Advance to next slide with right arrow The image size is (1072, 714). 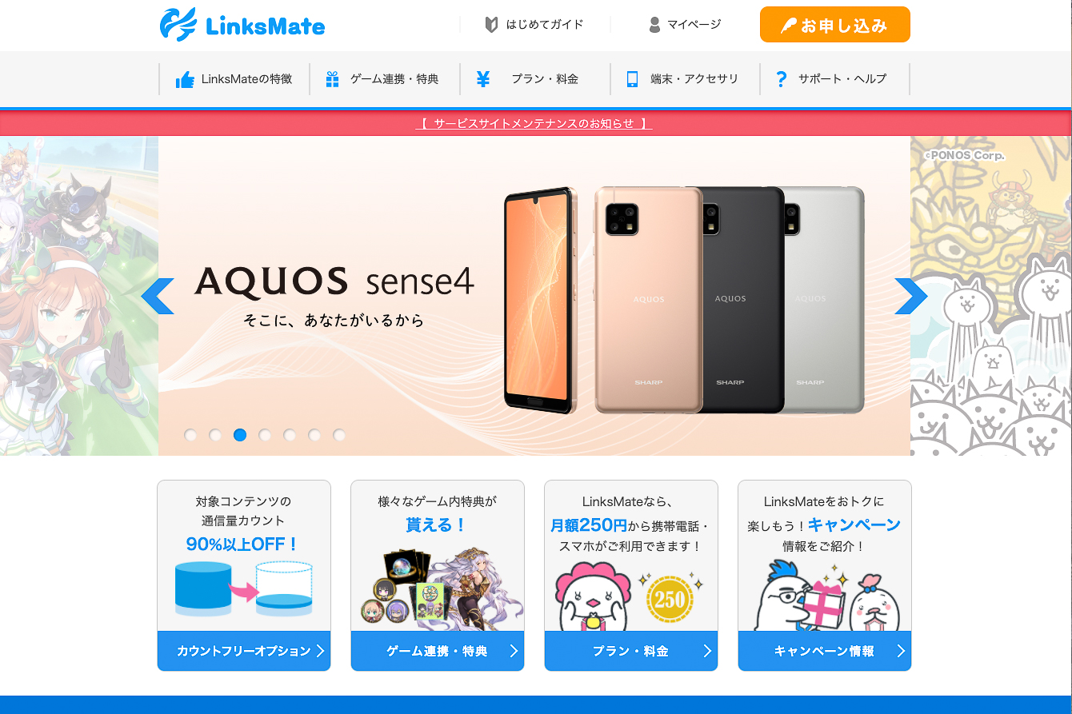click(x=910, y=296)
